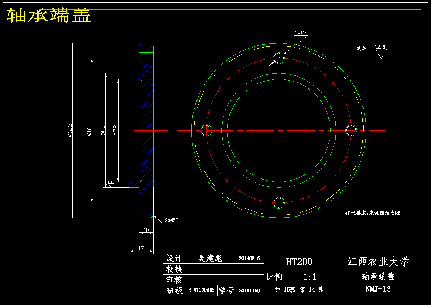Click the 1:1 scale value
Screen dimensions: 431x305
coord(310,277)
